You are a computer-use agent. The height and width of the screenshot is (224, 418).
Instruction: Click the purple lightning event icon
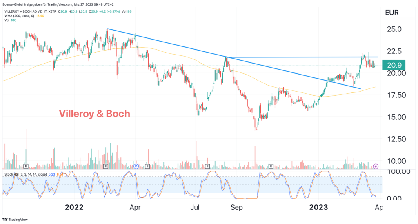(x=376, y=166)
